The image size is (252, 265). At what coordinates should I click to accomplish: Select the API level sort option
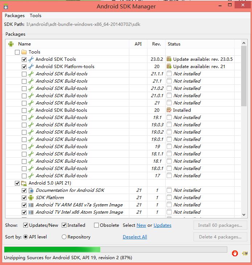[x=25, y=237]
